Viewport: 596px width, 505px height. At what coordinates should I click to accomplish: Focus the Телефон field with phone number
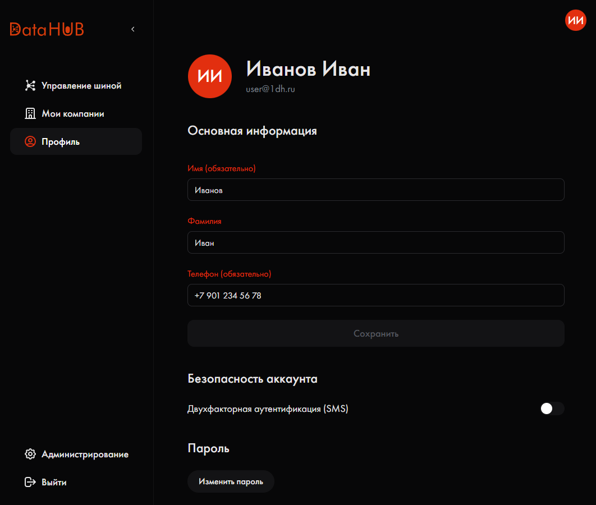click(376, 295)
